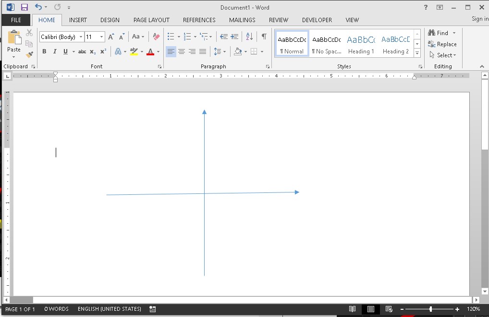
Task: Click the Replace button
Action: click(442, 44)
